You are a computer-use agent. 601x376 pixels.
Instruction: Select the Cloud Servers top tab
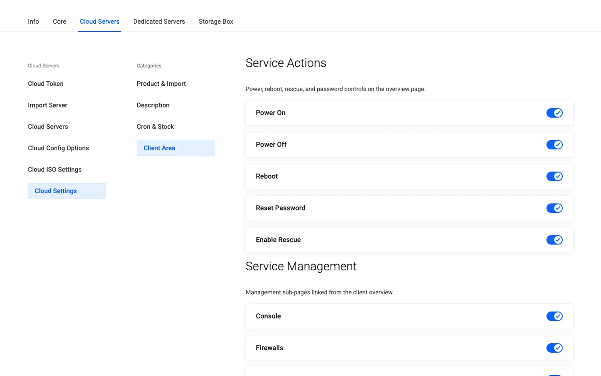coord(100,21)
